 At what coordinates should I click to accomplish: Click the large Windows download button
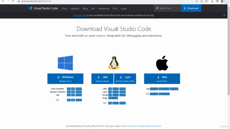65,79
